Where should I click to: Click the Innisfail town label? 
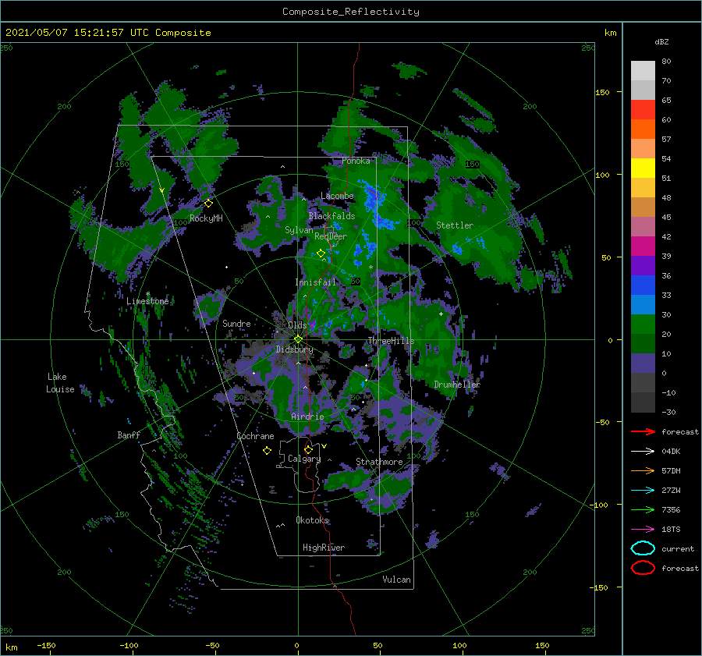coord(315,282)
